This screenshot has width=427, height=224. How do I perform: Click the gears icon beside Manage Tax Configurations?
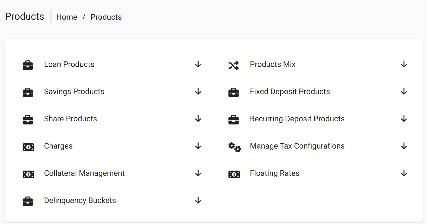coord(235,147)
